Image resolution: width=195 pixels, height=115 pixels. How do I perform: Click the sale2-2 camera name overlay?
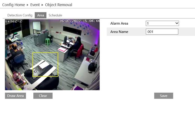[x=14, y=21]
